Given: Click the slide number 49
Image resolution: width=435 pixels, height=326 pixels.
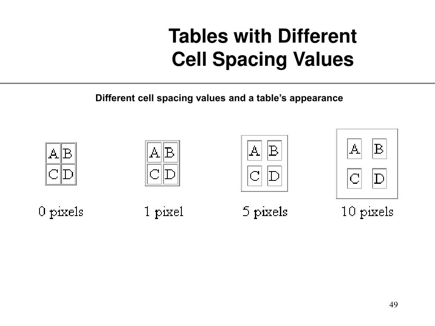Looking at the screenshot, I should point(393,305).
